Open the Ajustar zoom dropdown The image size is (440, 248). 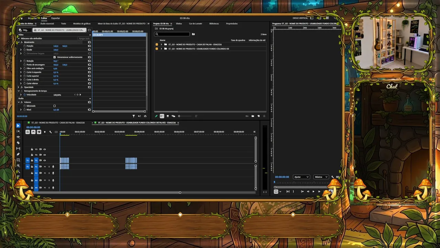point(301,177)
